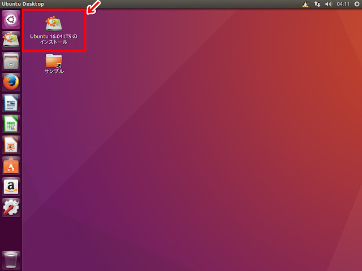The height and width of the screenshot is (271, 362).
Task: Open System Settings from the dock
Action: 11,208
